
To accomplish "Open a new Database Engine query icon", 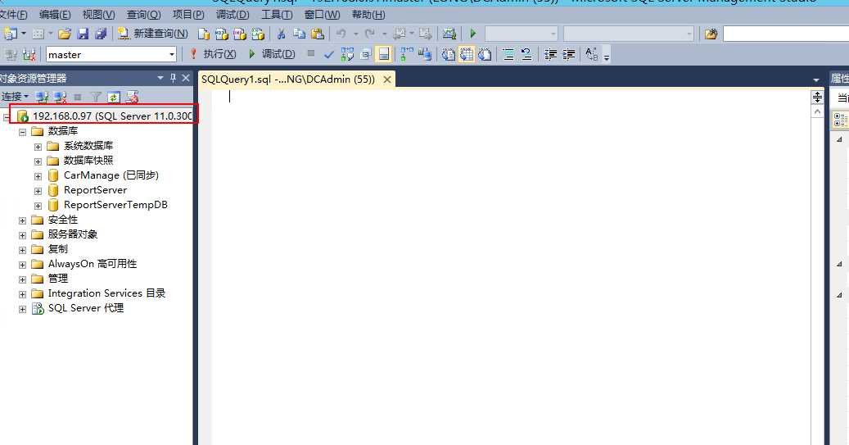I will [204, 34].
